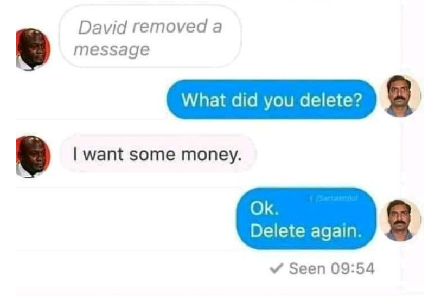Click the name "David" in the removed notice
Screen dimensions: 441x296
103,28
